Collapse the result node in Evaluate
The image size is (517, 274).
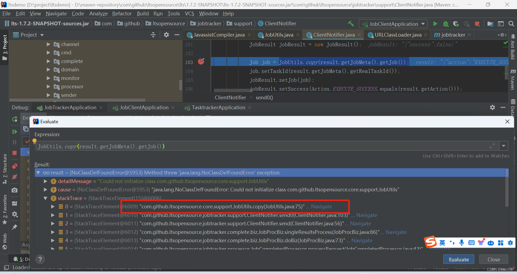[38, 173]
